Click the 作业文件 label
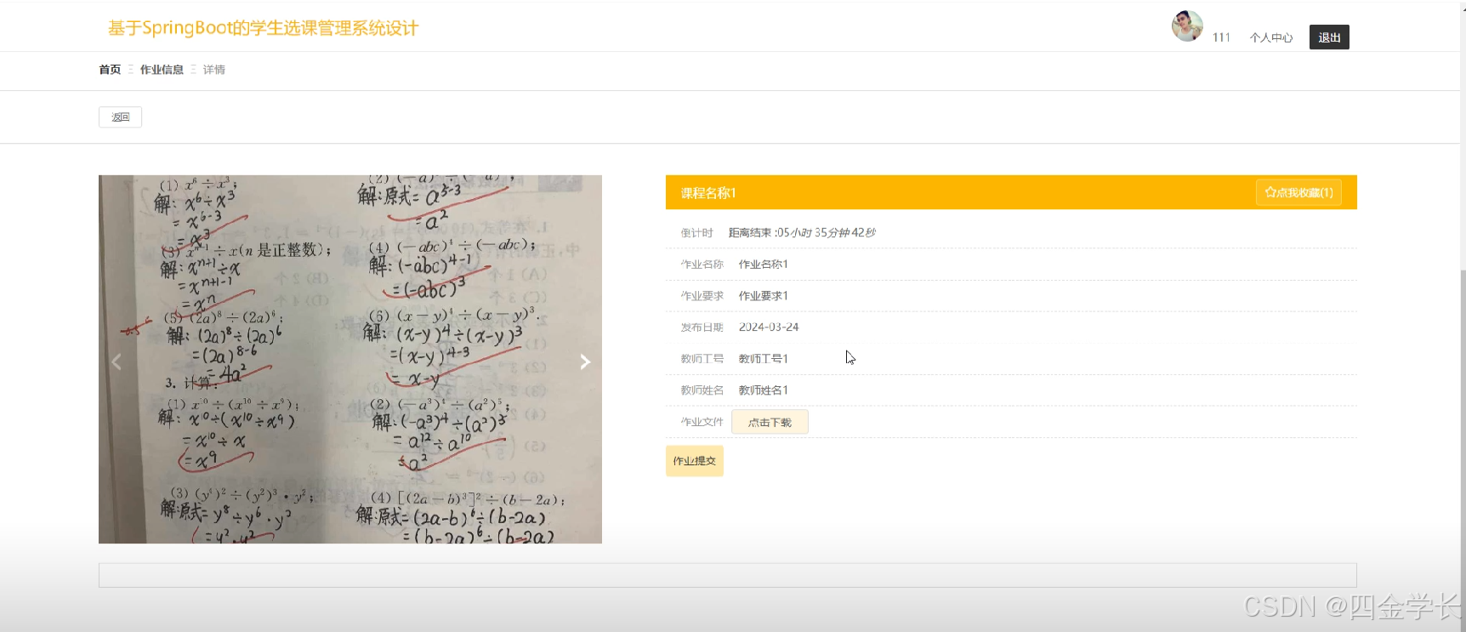This screenshot has height=632, width=1466. point(702,422)
